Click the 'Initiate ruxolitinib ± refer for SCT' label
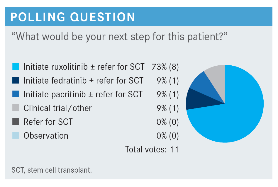278x187 pixels. (x=84, y=67)
